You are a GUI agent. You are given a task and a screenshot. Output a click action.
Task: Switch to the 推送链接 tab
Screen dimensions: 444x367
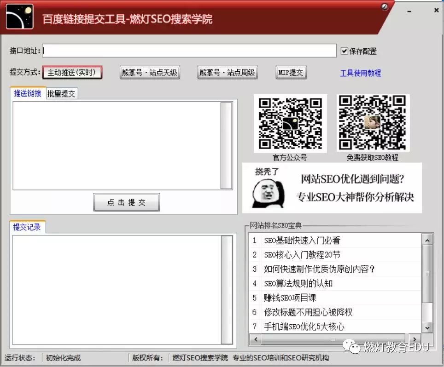click(28, 93)
